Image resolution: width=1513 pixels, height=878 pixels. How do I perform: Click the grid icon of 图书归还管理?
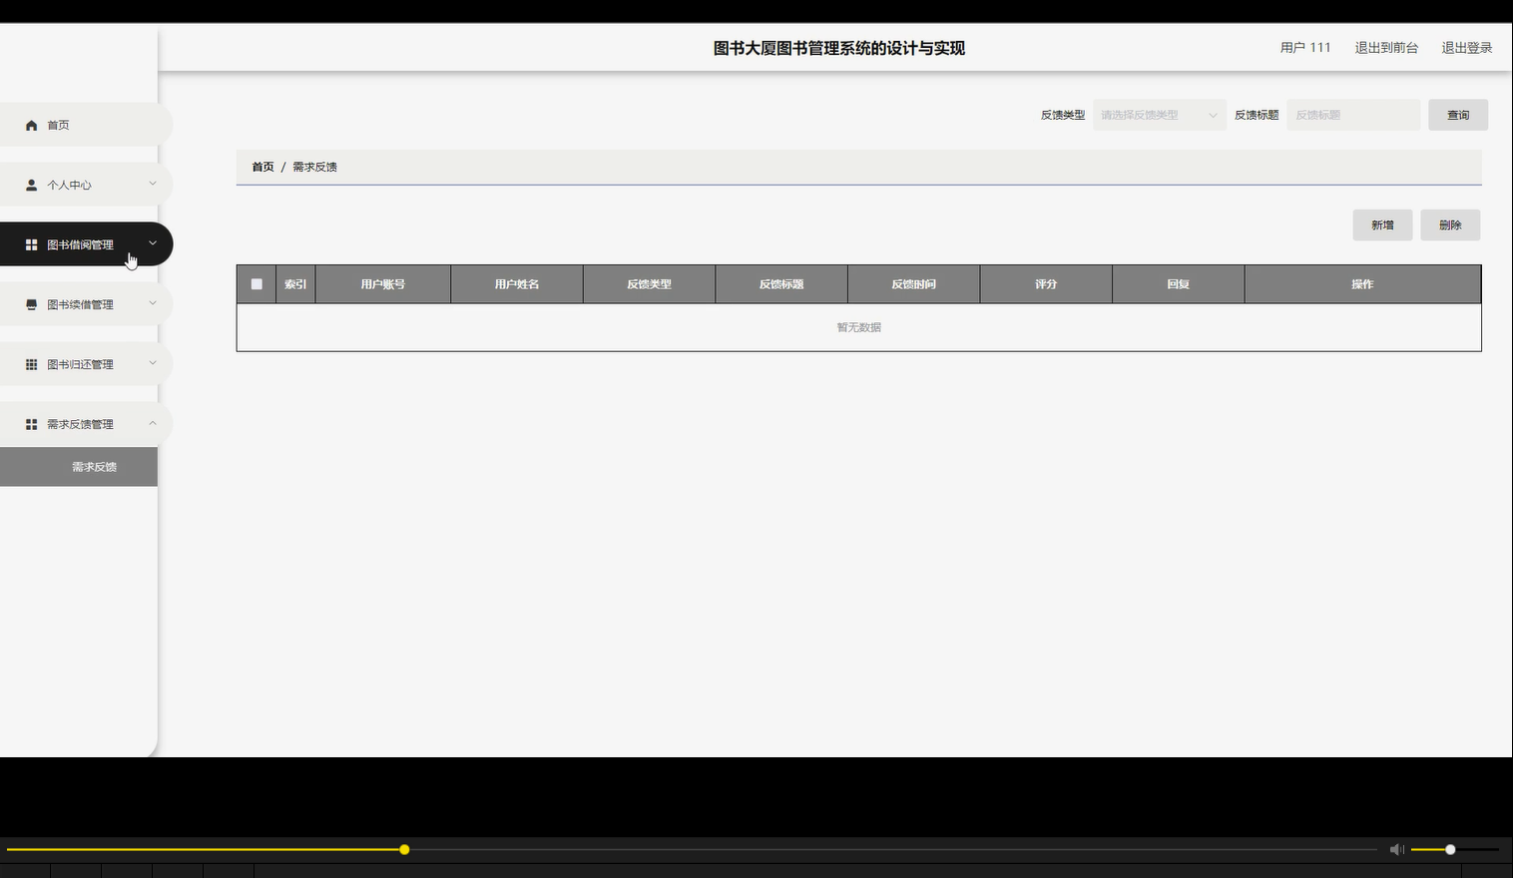click(x=30, y=363)
